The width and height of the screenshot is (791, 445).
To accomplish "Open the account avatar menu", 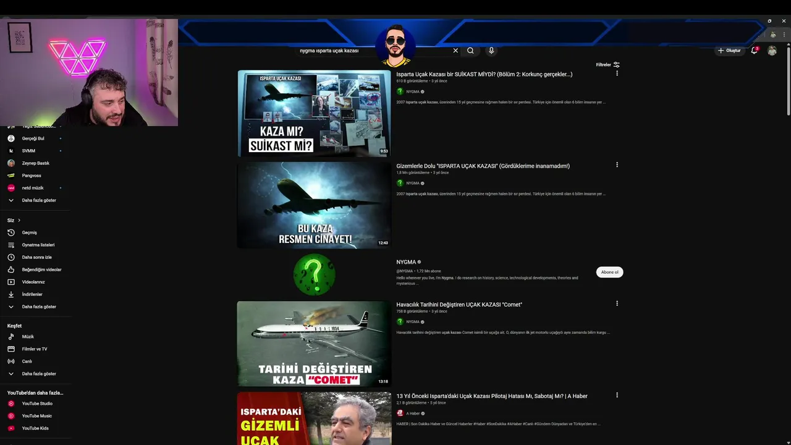I will [772, 51].
